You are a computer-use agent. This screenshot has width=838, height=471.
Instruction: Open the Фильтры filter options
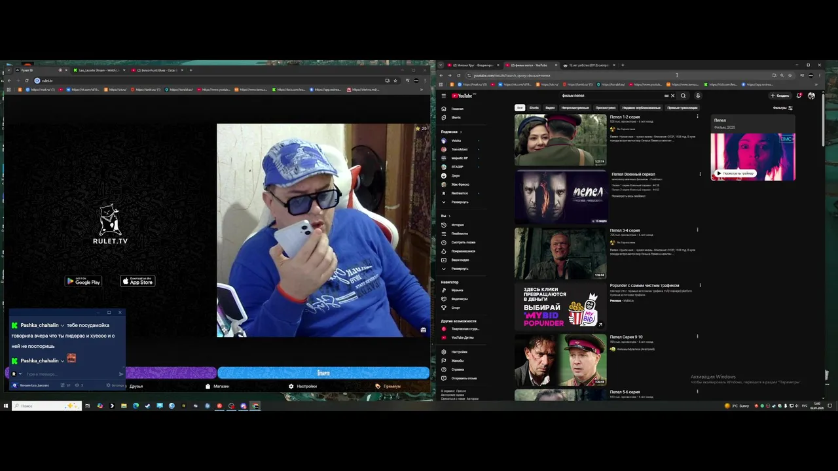point(782,108)
